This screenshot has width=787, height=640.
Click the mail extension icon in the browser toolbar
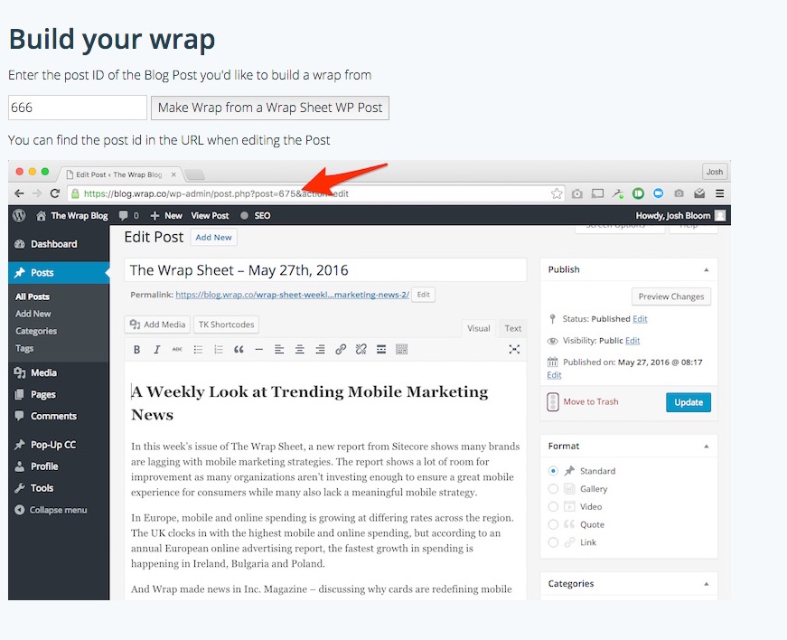699,193
